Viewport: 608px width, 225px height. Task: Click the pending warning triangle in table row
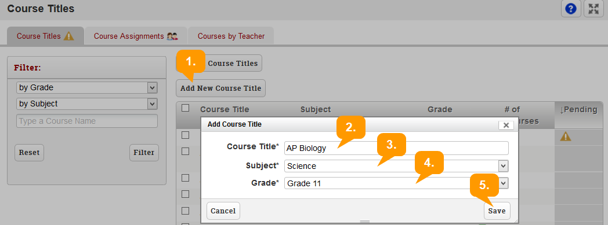point(565,136)
